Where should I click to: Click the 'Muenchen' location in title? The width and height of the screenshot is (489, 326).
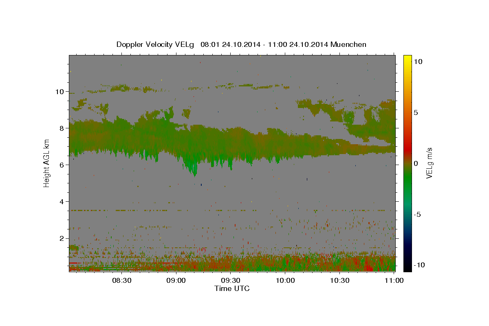348,44
